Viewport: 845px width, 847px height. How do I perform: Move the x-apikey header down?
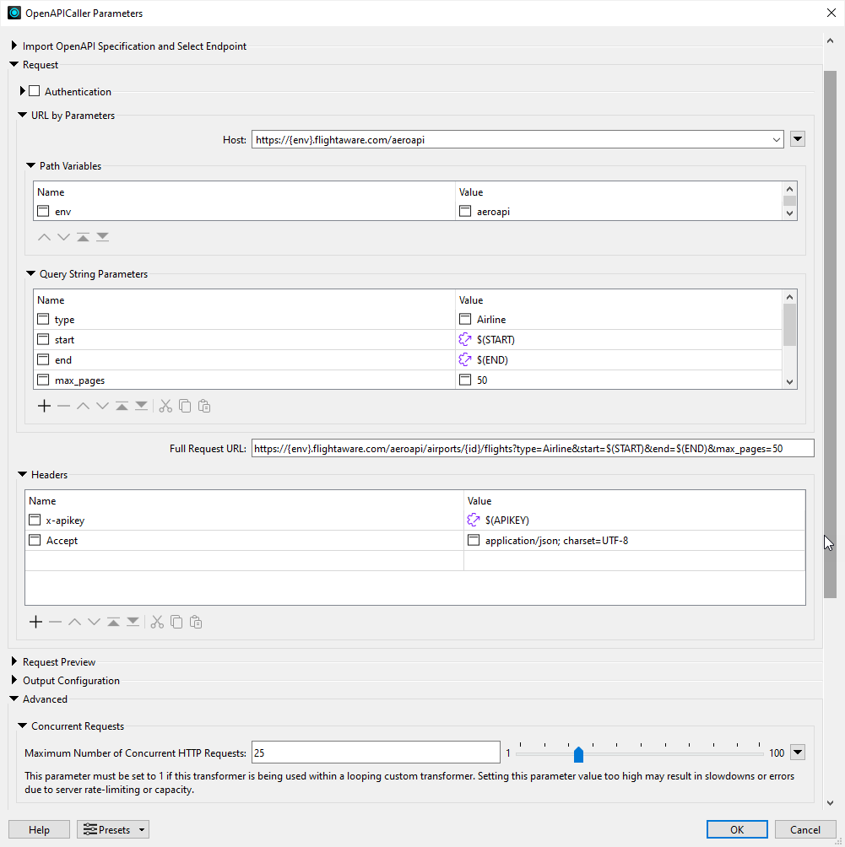[x=94, y=622]
